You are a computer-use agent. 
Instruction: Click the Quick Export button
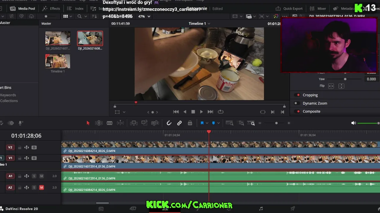coord(289,9)
